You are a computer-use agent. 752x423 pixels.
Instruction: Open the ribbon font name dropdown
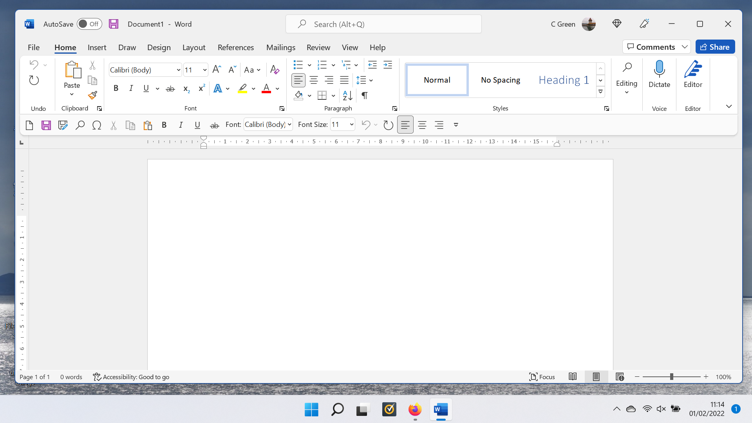tap(179, 70)
